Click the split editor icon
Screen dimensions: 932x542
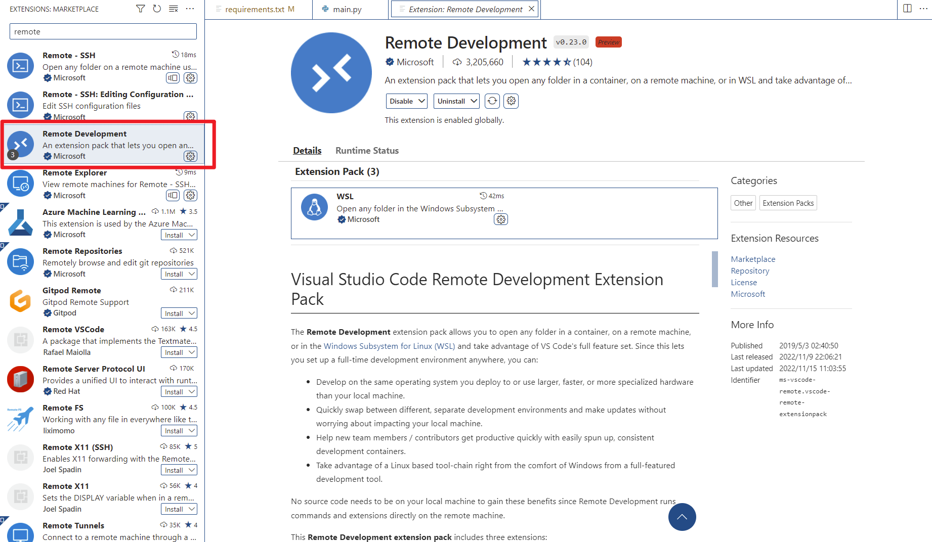[x=907, y=9]
